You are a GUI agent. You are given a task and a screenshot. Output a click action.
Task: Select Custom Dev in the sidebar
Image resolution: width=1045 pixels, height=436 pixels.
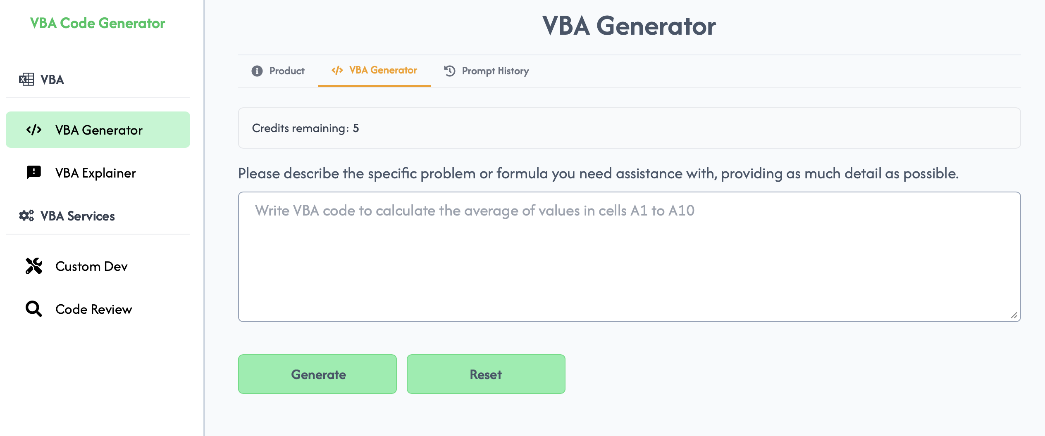pyautogui.click(x=91, y=266)
